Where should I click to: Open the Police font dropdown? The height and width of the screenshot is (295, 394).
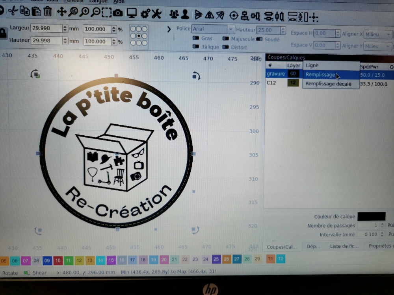click(230, 29)
